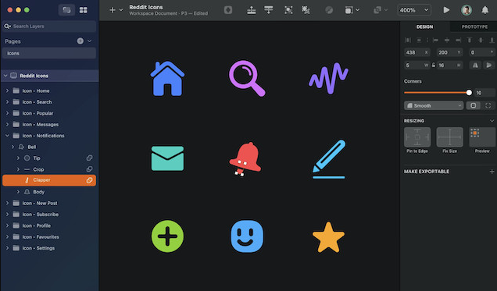Image resolution: width=497 pixels, height=291 pixels.
Task: Expand the Body layer
Action: [18, 192]
